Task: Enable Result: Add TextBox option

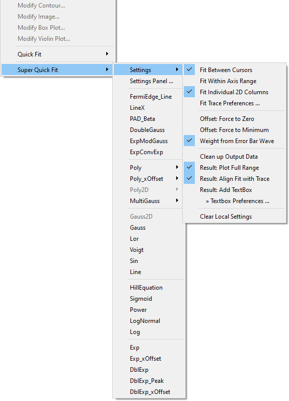Action: tap(234, 190)
